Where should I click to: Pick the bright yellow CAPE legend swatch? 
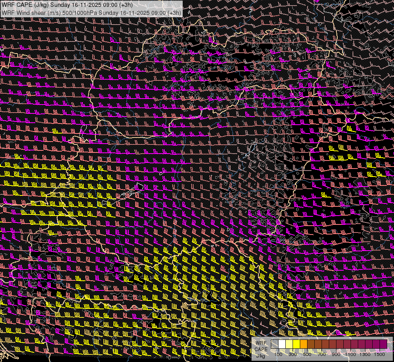click(297, 344)
